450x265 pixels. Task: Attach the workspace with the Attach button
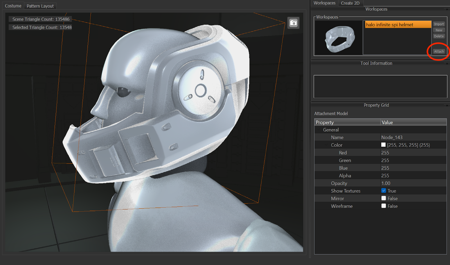439,52
